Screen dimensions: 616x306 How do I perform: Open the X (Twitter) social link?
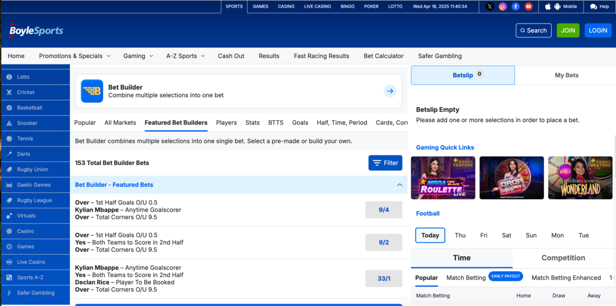[490, 7]
